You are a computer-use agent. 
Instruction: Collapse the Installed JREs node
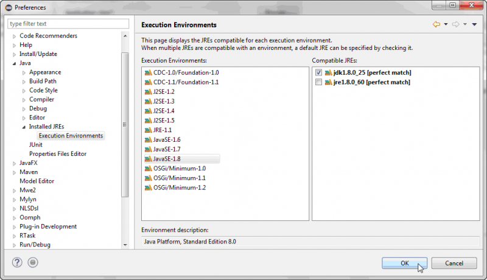[24, 127]
